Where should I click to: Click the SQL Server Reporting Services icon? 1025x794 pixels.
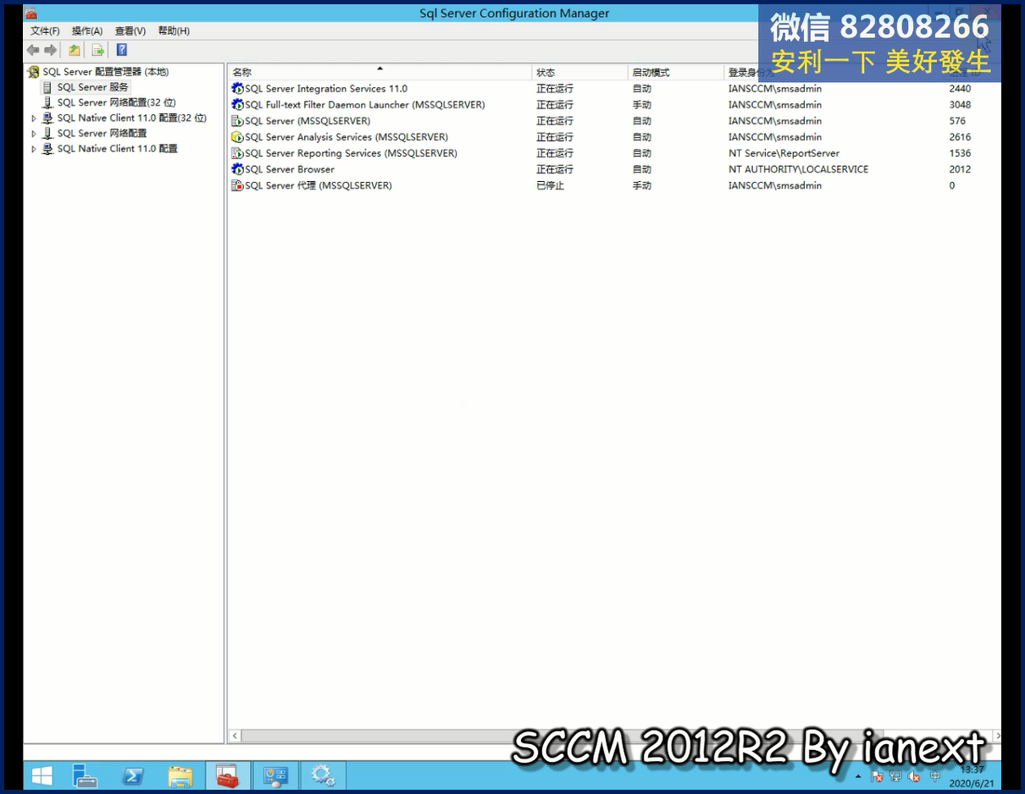[x=237, y=153]
